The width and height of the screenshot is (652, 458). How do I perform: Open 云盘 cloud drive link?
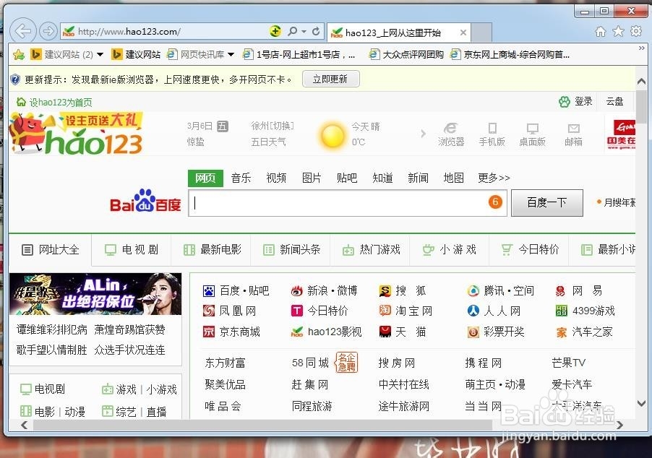pyautogui.click(x=614, y=101)
